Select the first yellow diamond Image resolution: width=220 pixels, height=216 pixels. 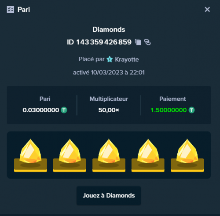pos(30,155)
